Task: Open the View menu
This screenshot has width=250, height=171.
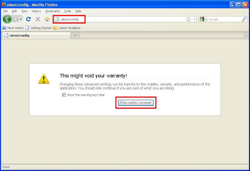Action: 24,11
